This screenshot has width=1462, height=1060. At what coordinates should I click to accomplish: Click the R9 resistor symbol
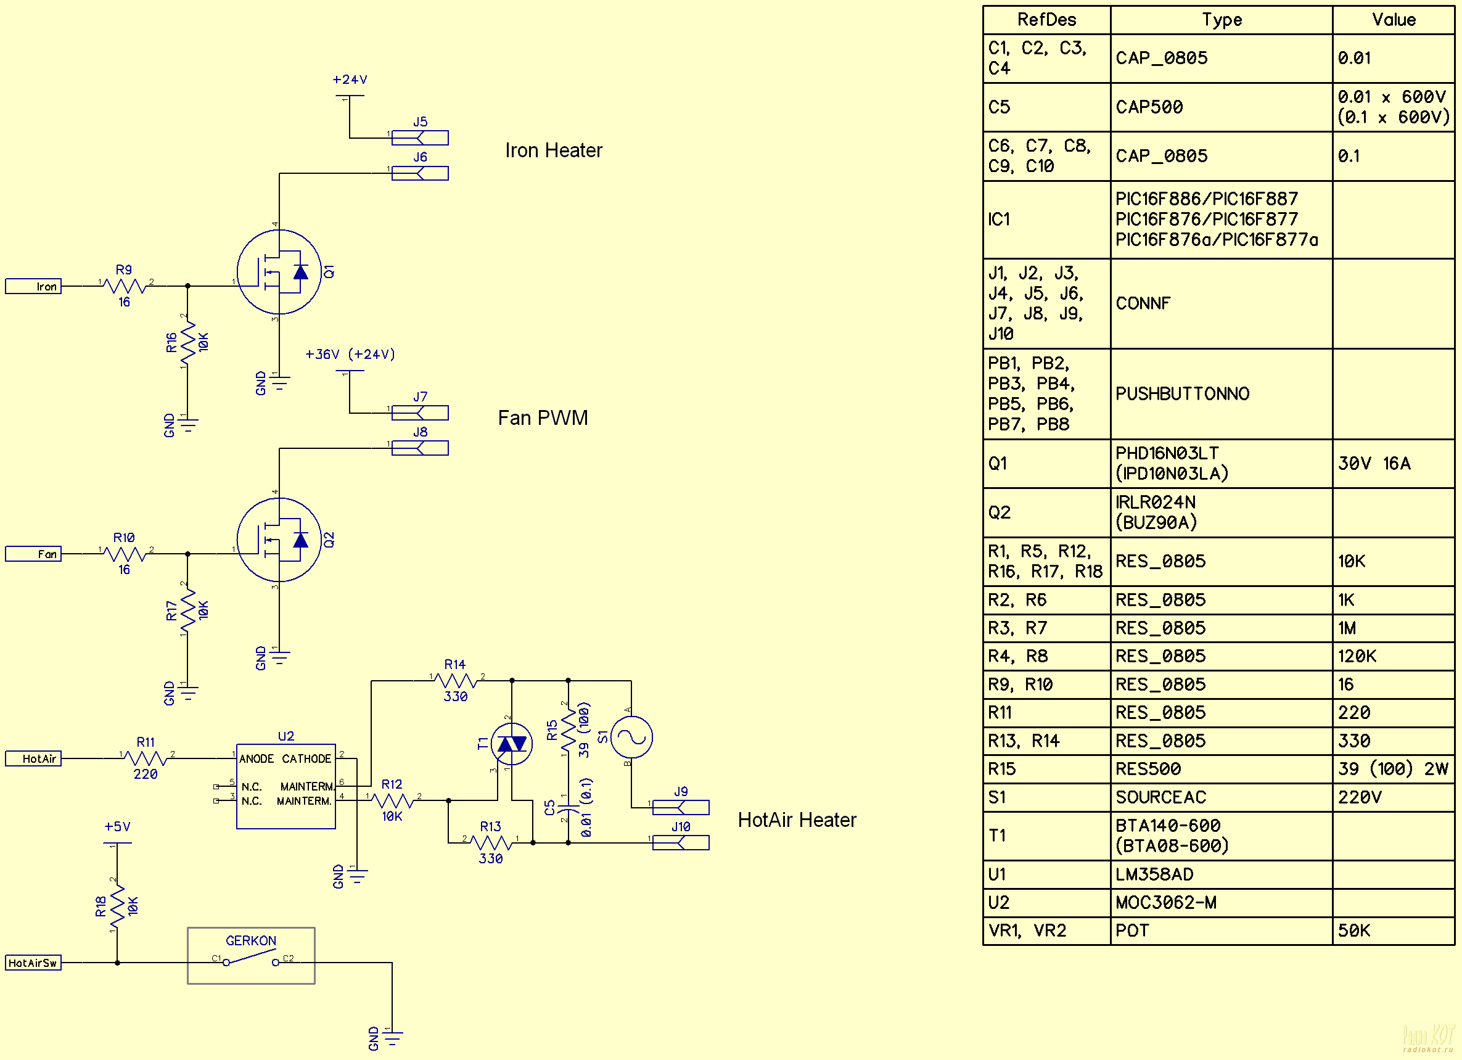click(x=125, y=286)
